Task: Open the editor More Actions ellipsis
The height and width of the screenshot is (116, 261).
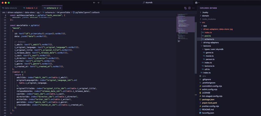Action: (x=193, y=8)
